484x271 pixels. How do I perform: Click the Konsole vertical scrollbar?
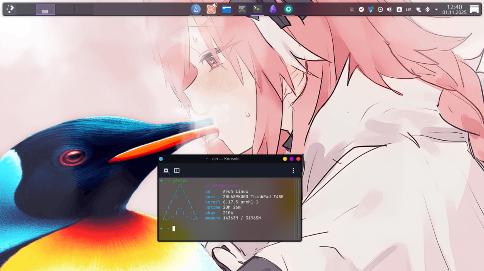(297, 209)
